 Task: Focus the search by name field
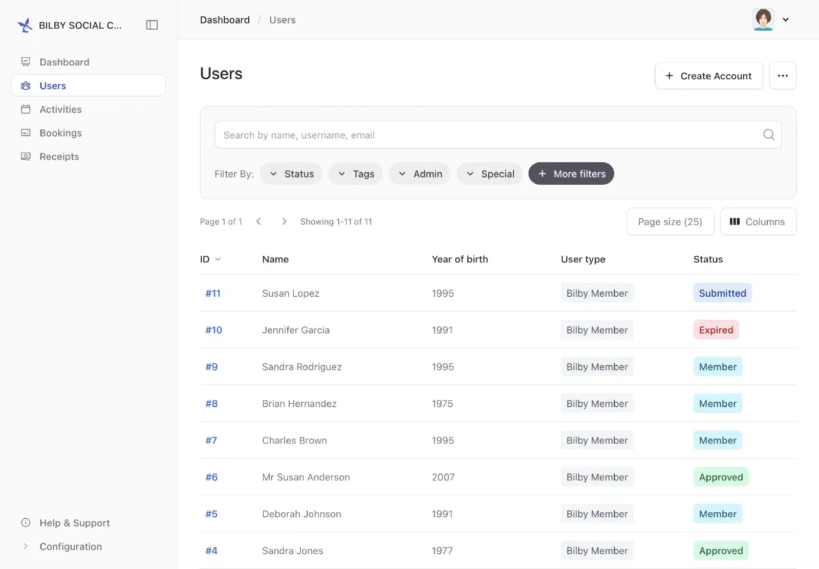click(498, 135)
